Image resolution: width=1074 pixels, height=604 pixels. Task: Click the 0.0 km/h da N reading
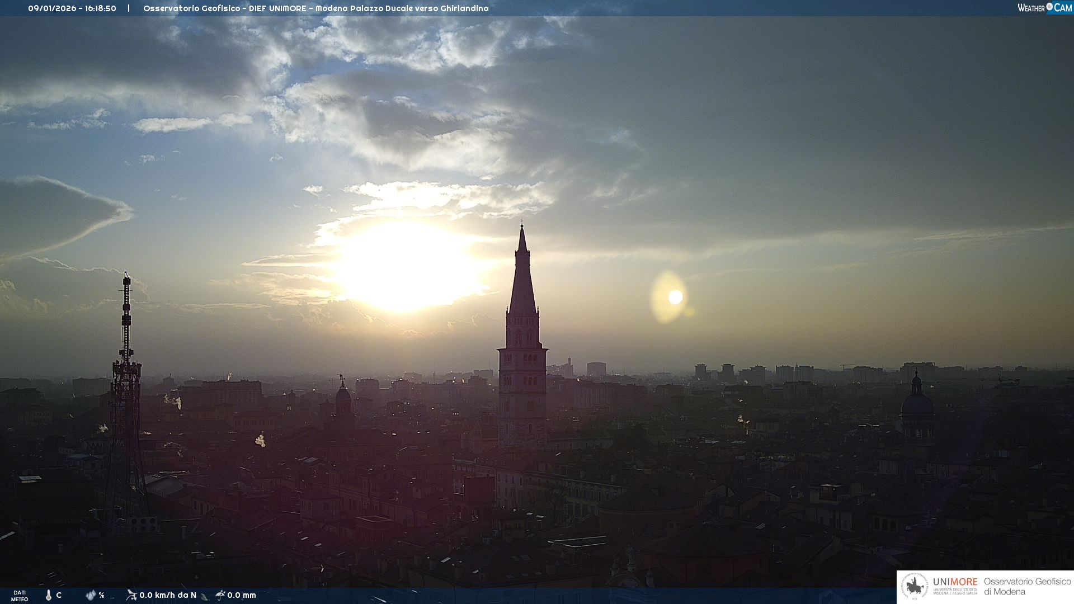168,595
